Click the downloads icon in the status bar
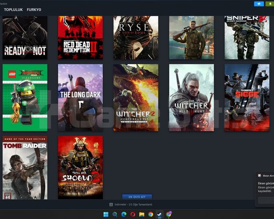274x219 pixels. tap(111, 204)
